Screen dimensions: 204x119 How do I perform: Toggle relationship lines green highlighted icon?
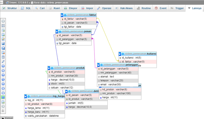(3, 97)
